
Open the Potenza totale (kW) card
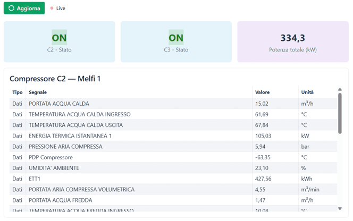tap(293, 42)
